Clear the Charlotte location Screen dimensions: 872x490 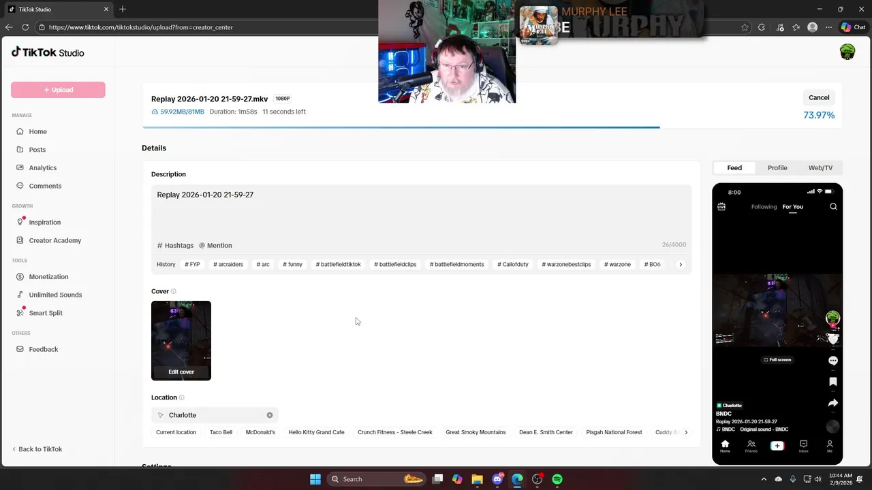[270, 415]
